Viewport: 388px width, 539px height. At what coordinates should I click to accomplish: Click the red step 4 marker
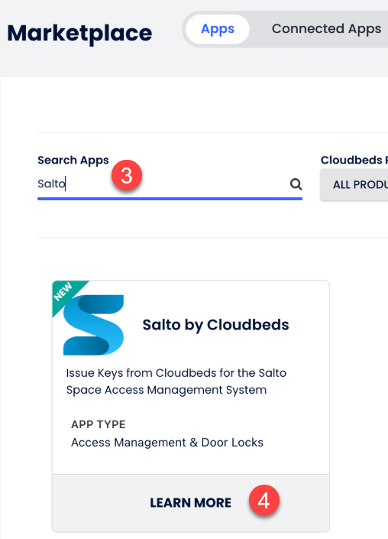click(264, 501)
